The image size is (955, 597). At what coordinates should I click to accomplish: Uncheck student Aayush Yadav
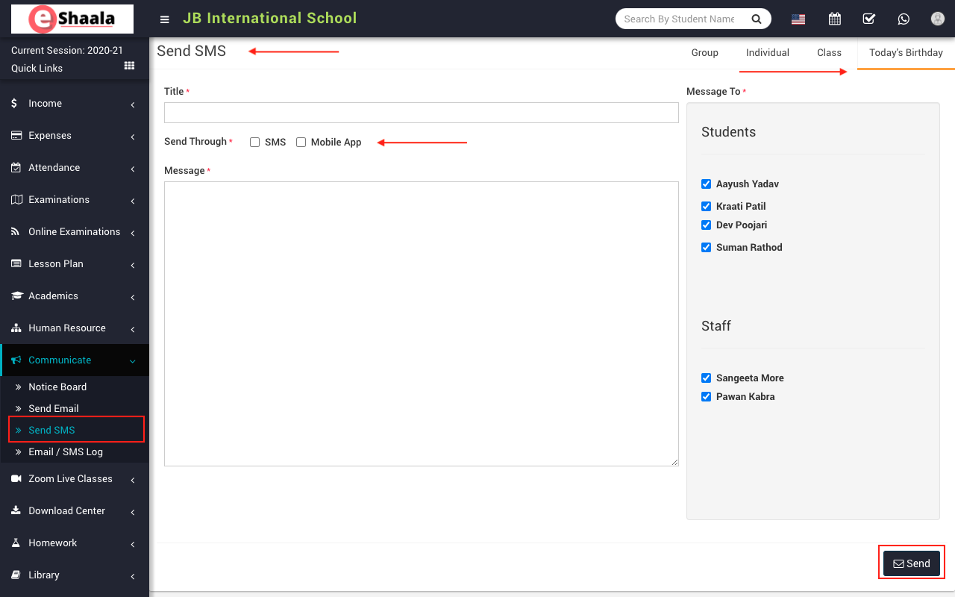coord(707,184)
